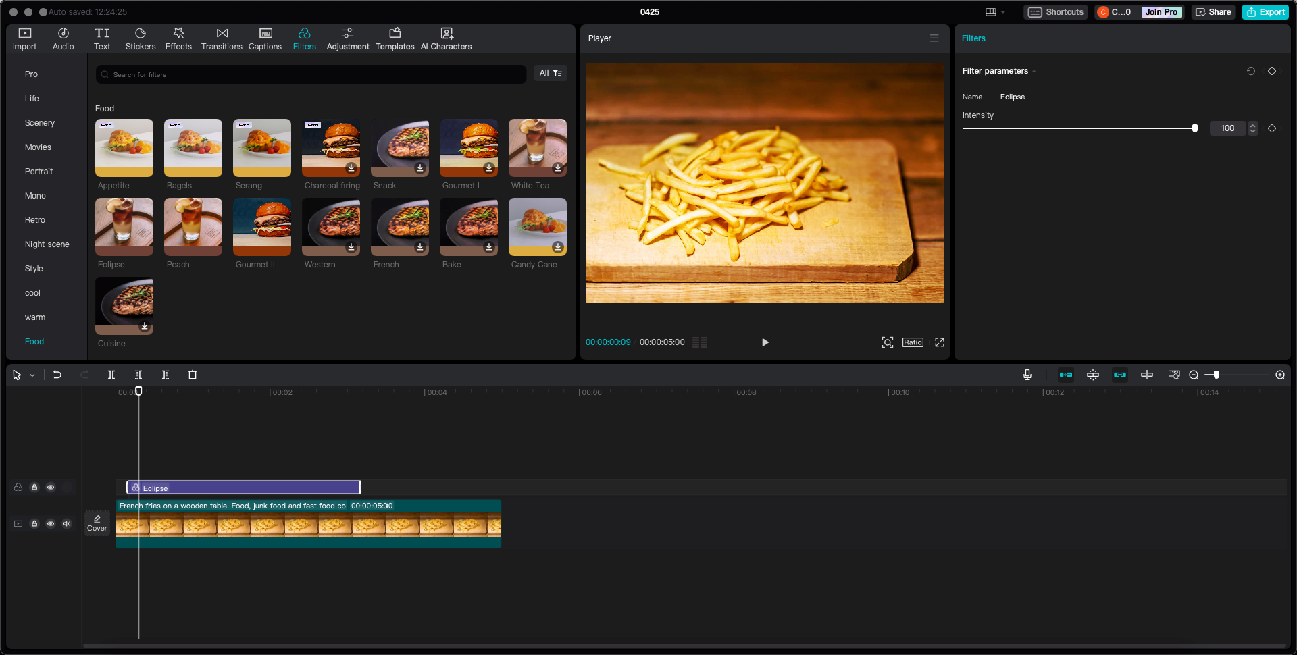1297x655 pixels.
Task: Zoom out the timeline with minus icon
Action: click(x=1194, y=375)
